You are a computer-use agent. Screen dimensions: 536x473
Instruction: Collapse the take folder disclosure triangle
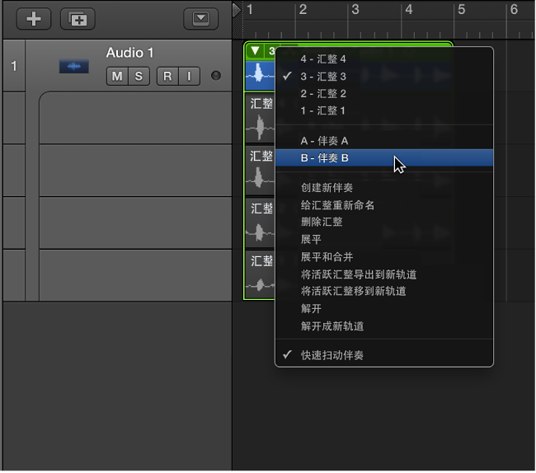255,51
